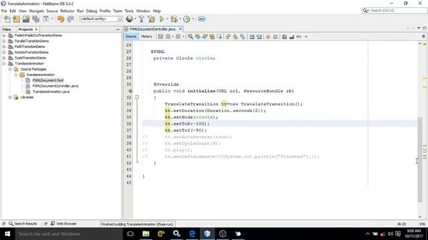Click Find Previous Occurrence icon
The image size is (428, 240).
point(198,37)
